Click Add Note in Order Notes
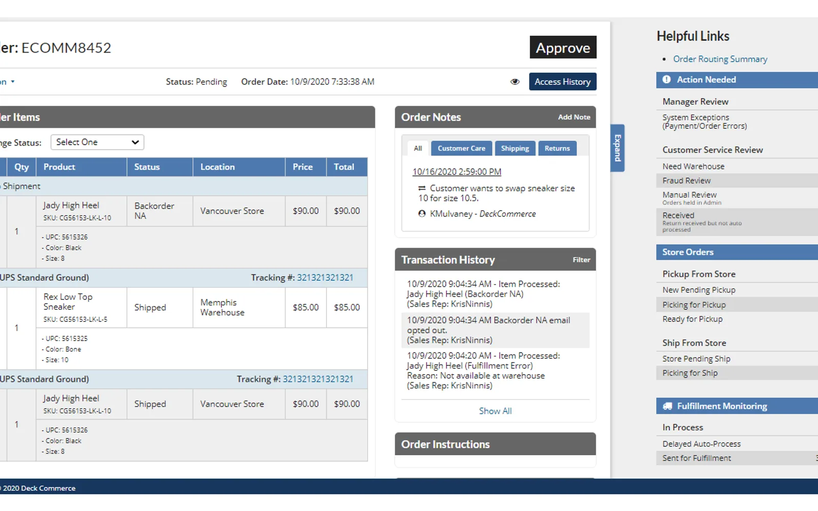 574,117
